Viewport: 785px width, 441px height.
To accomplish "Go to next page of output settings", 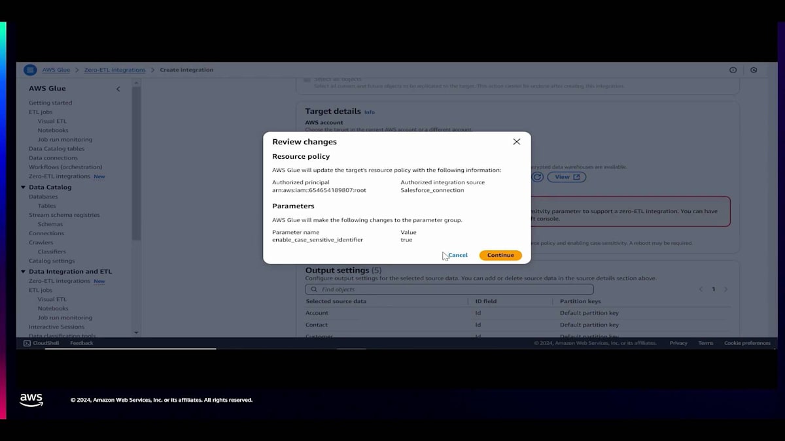I will (x=725, y=289).
